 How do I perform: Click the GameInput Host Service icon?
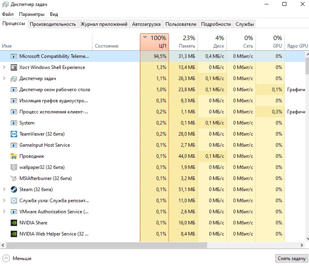13,145
